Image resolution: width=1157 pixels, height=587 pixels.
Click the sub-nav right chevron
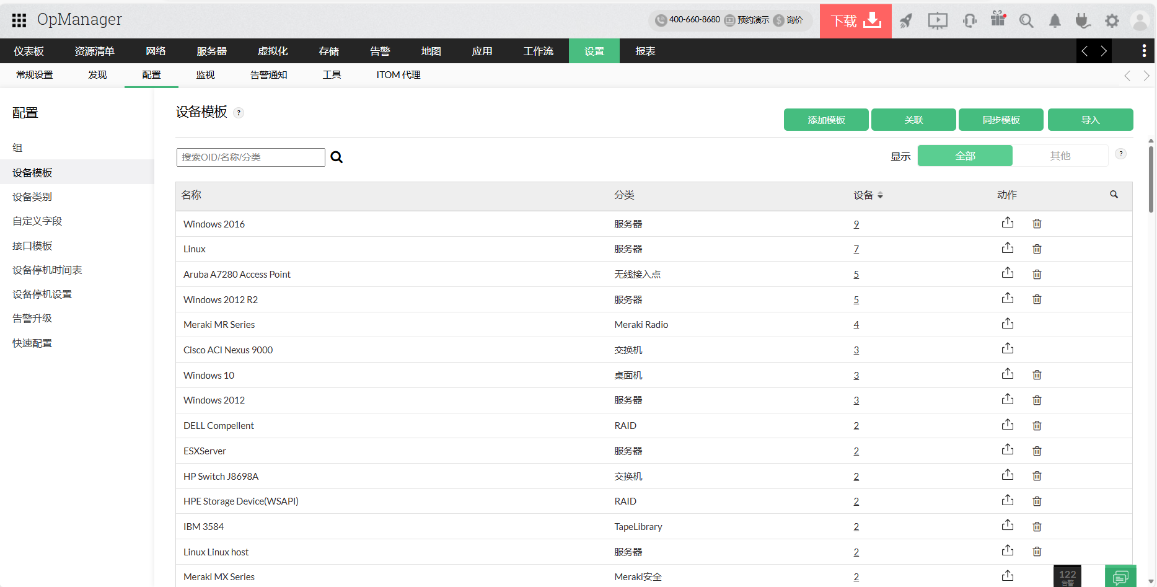click(x=1146, y=76)
